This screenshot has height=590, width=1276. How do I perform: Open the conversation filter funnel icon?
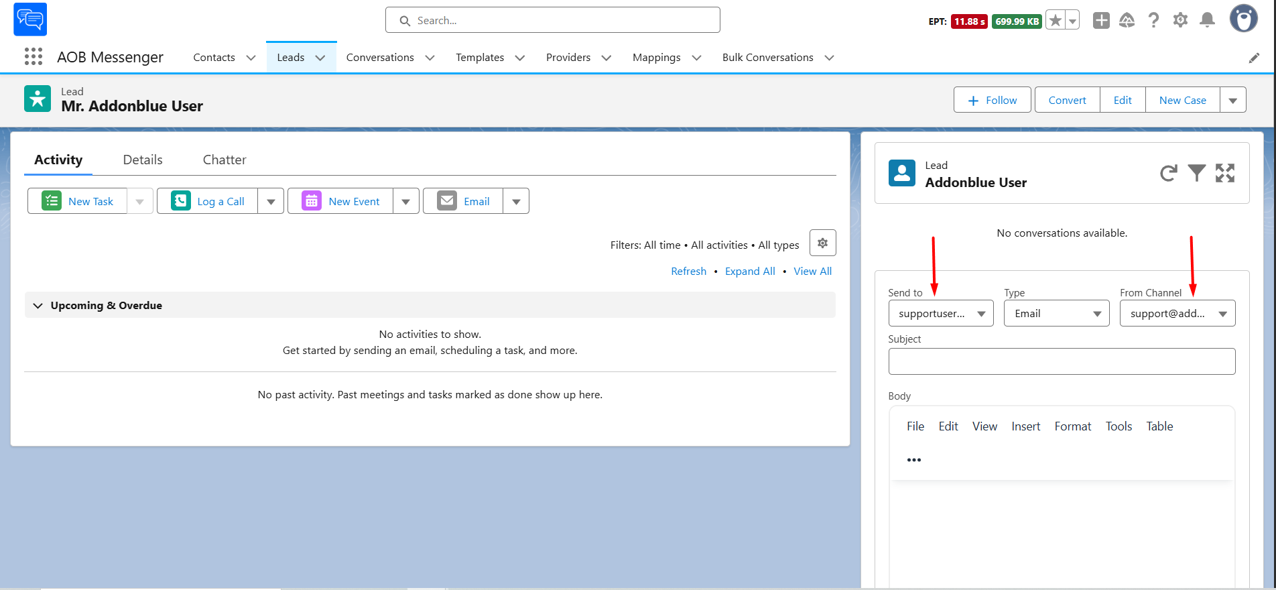point(1196,173)
